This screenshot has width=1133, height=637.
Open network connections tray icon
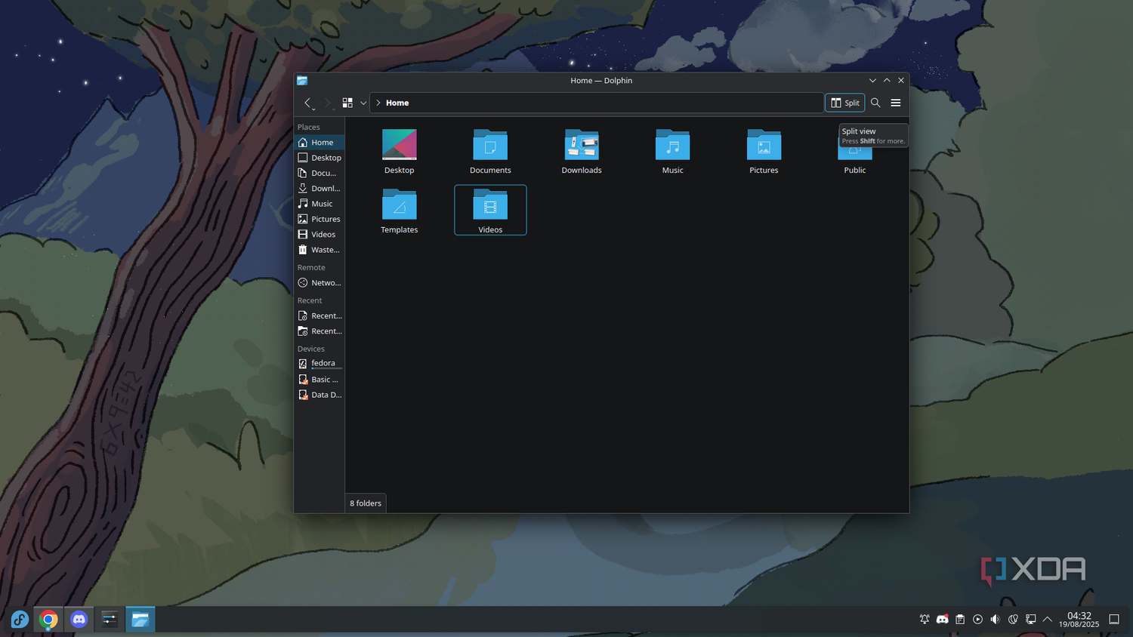pos(1030,620)
